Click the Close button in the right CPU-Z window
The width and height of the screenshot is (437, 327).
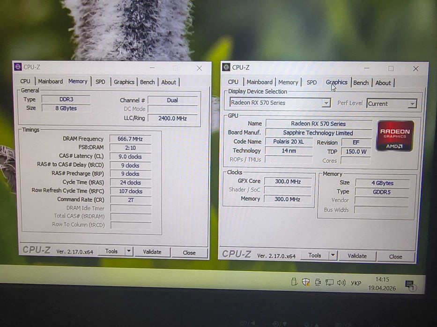(x=395, y=256)
